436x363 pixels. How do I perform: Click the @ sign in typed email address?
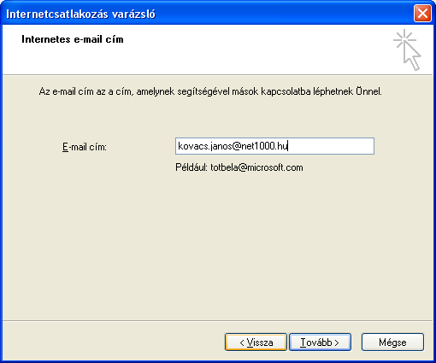pos(237,146)
